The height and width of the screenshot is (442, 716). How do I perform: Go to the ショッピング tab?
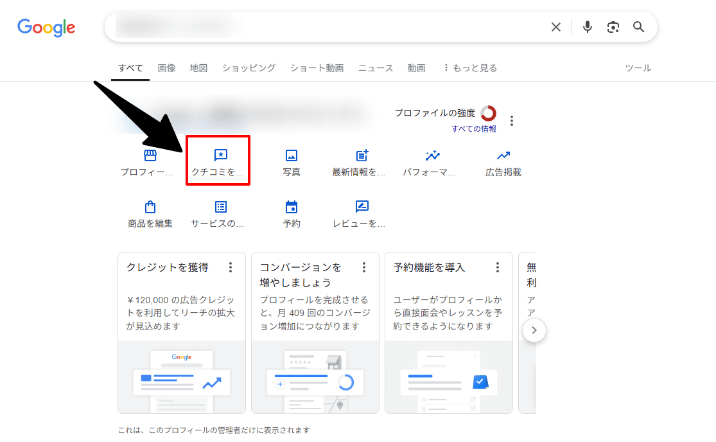(x=249, y=68)
